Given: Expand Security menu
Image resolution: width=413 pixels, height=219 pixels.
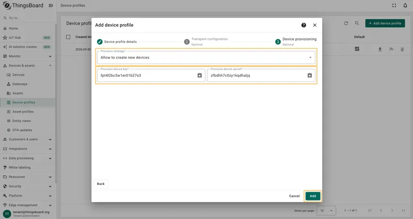Looking at the screenshot, I should tap(28, 187).
